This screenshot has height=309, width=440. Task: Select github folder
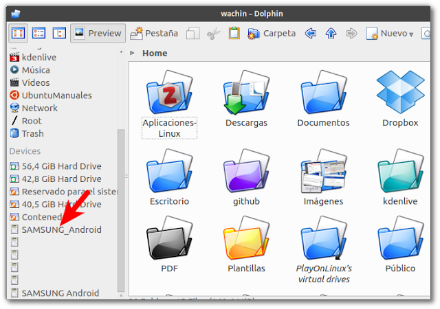pyautogui.click(x=246, y=177)
